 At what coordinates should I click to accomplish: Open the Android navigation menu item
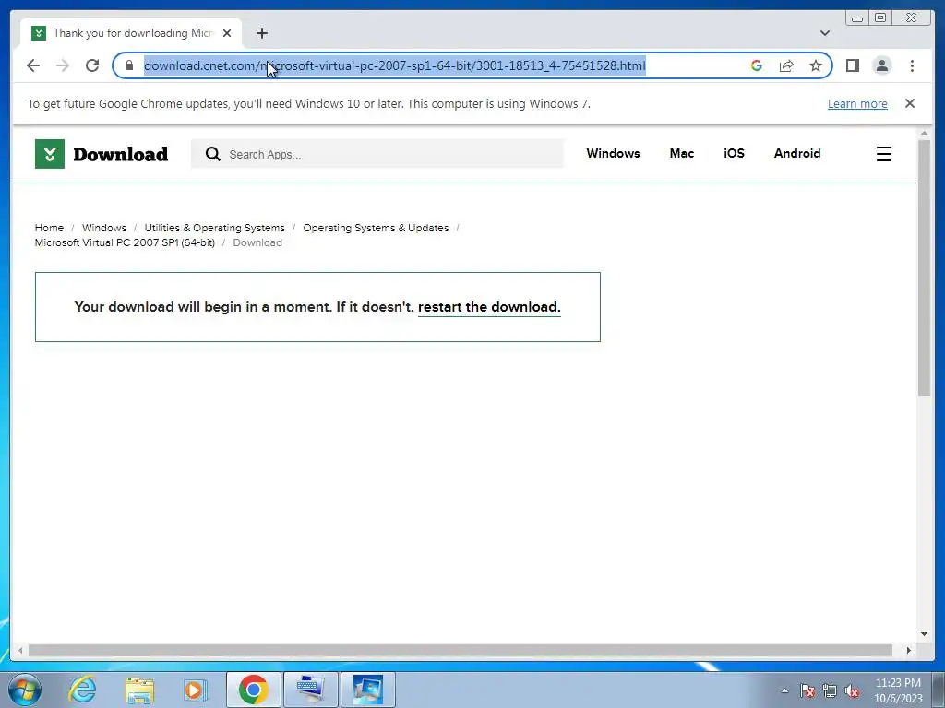(x=796, y=154)
